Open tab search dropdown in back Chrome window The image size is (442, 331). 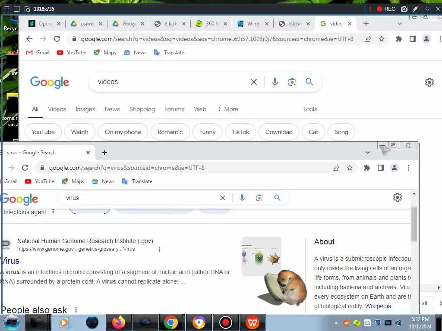(399, 24)
